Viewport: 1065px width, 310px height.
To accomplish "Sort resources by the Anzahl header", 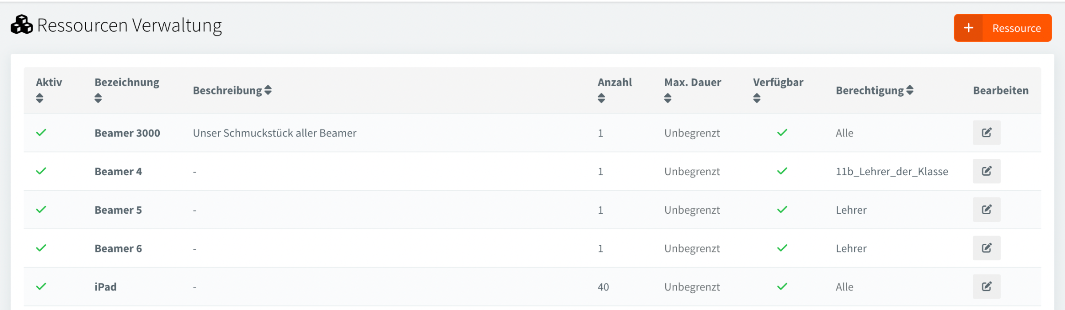I will pyautogui.click(x=601, y=98).
